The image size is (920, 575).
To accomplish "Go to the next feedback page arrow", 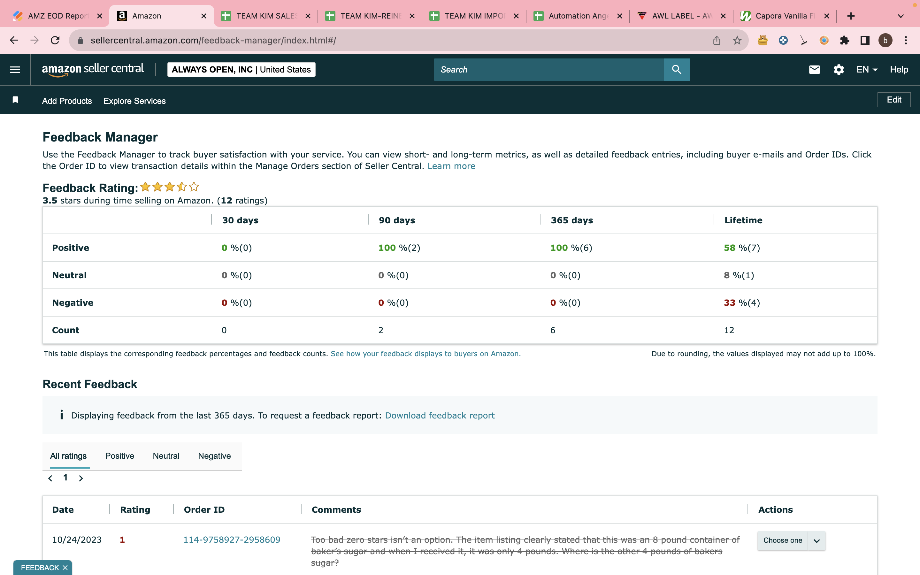I will click(80, 479).
